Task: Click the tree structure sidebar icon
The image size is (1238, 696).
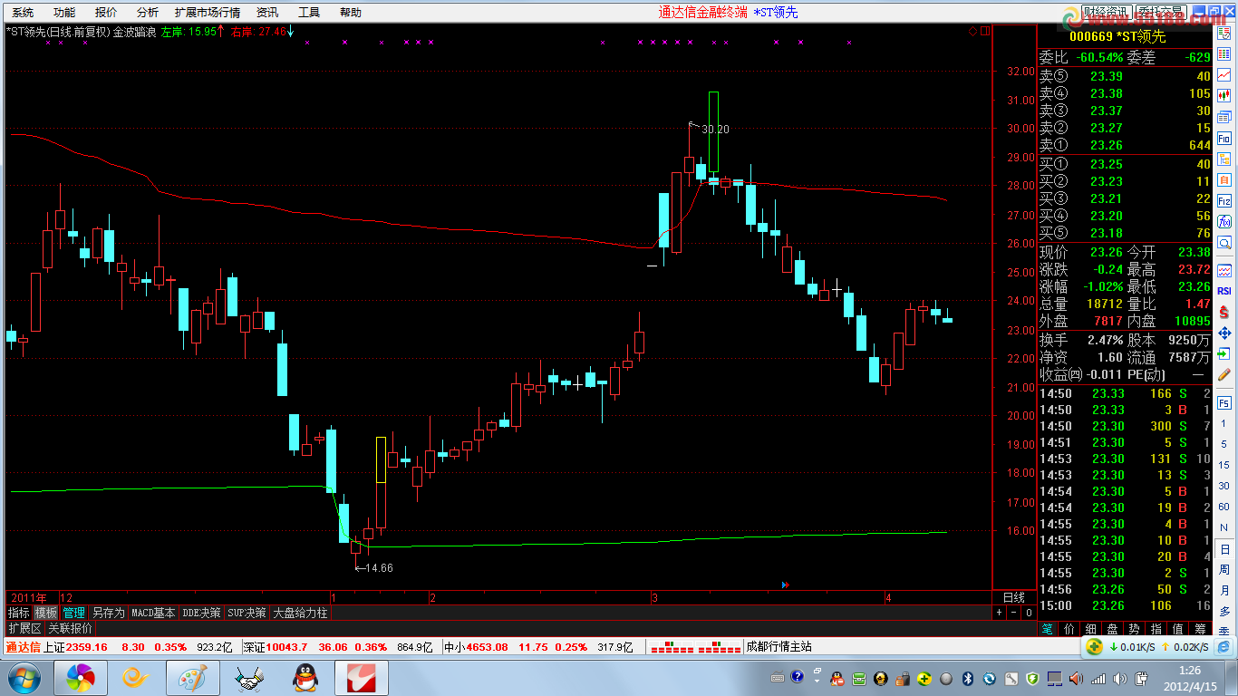Action: (1224, 159)
